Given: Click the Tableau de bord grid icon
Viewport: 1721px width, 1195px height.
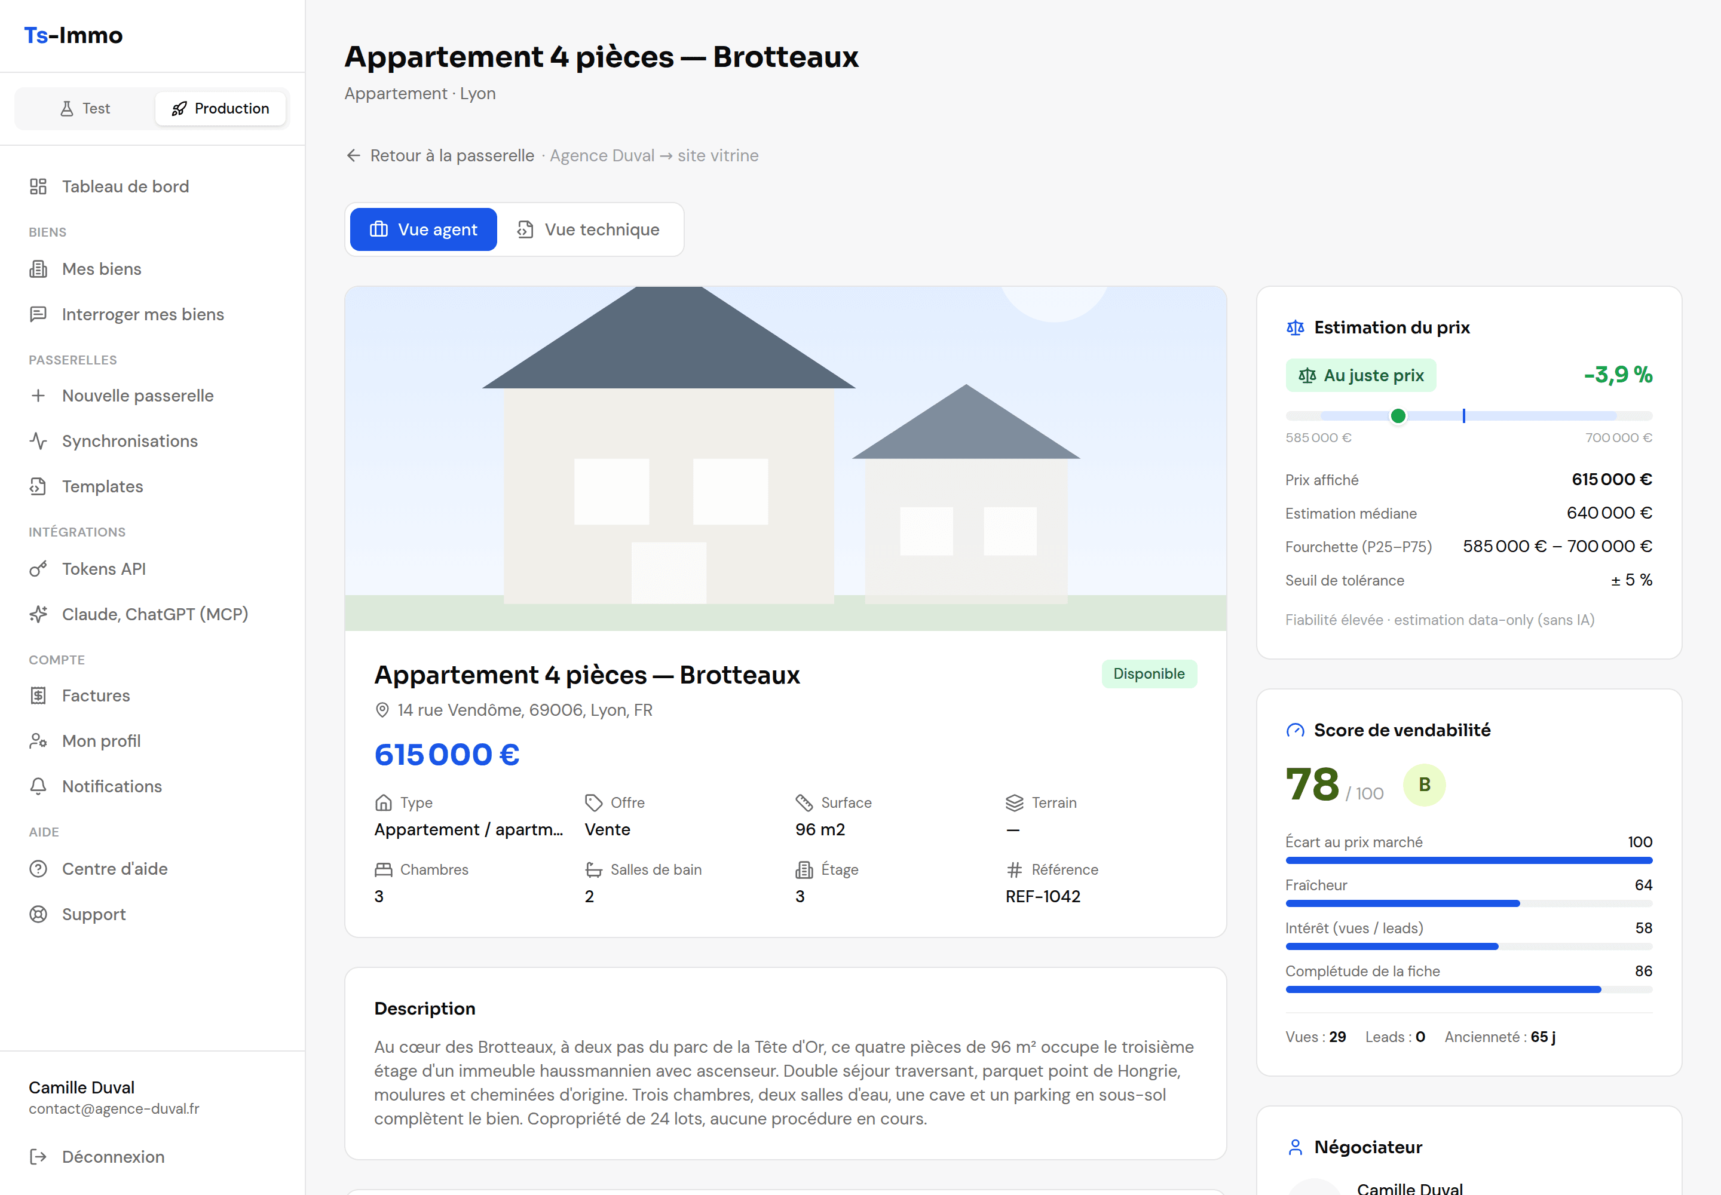Looking at the screenshot, I should point(38,186).
